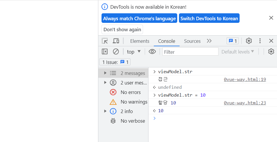Click the verbose bug icon

click(x=113, y=121)
